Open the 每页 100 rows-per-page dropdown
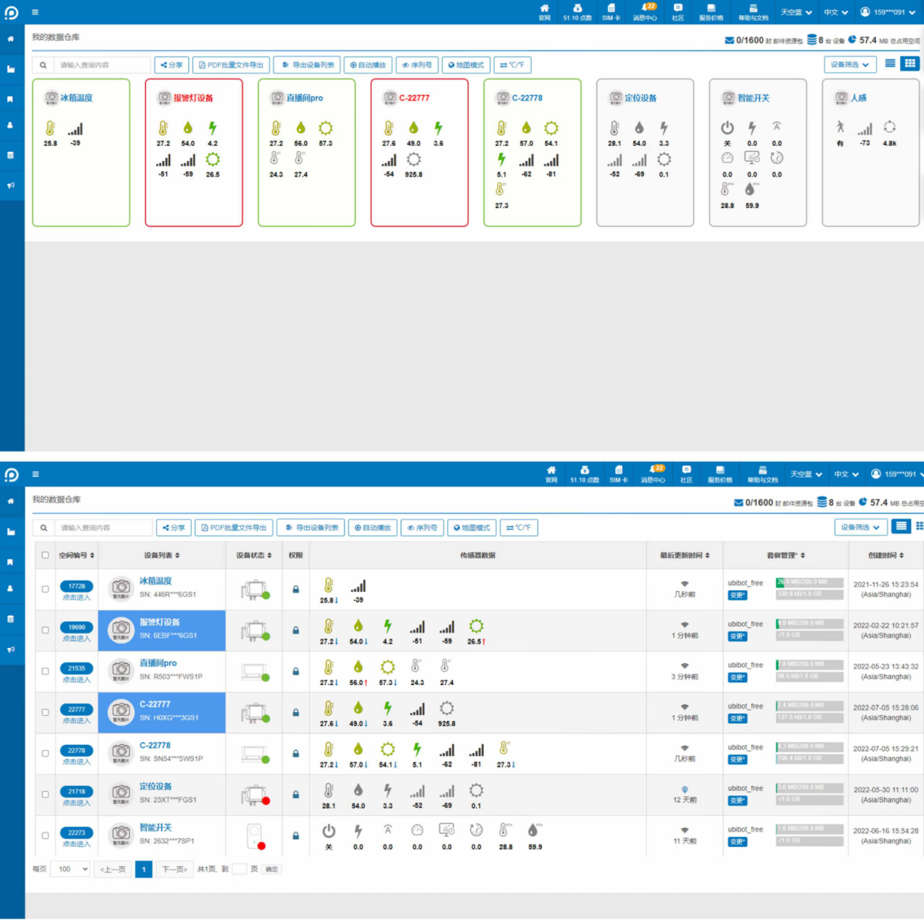 (x=71, y=869)
